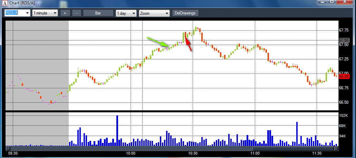Open the 1 minute interval dropdown
The width and height of the screenshot is (356, 158).
tap(55, 13)
